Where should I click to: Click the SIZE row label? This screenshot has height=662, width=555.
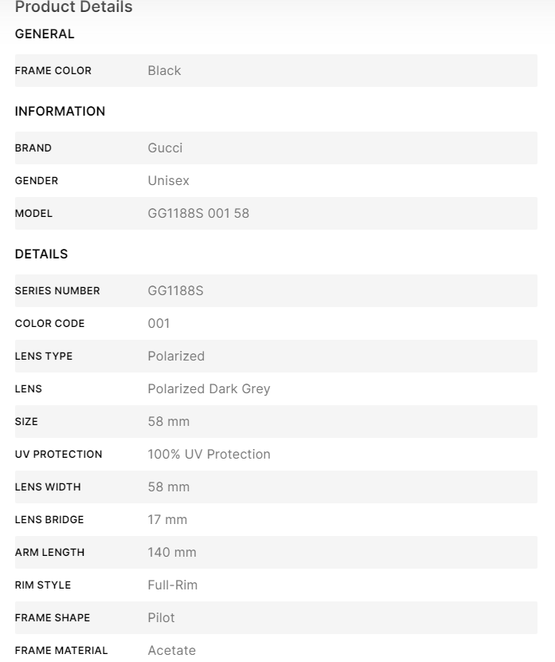pyautogui.click(x=26, y=422)
